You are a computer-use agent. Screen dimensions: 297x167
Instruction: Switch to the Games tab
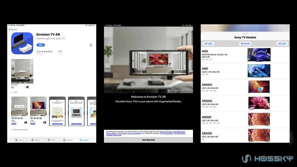[x=35, y=140]
